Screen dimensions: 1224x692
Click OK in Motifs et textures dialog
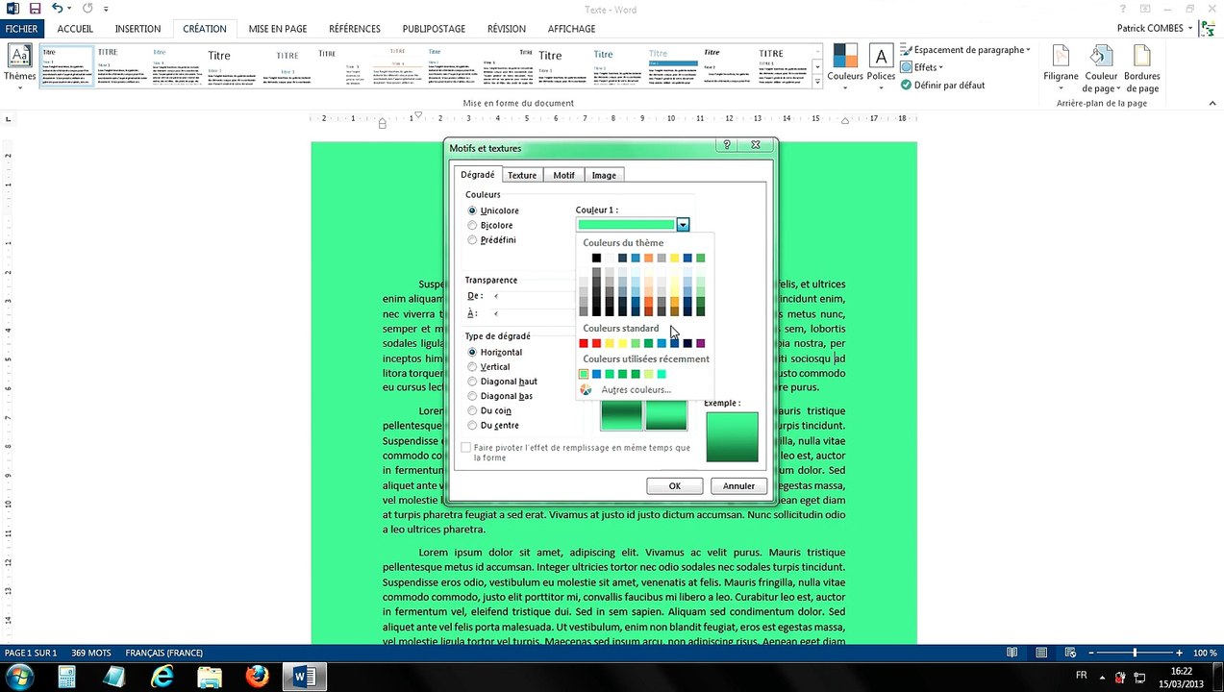point(674,486)
